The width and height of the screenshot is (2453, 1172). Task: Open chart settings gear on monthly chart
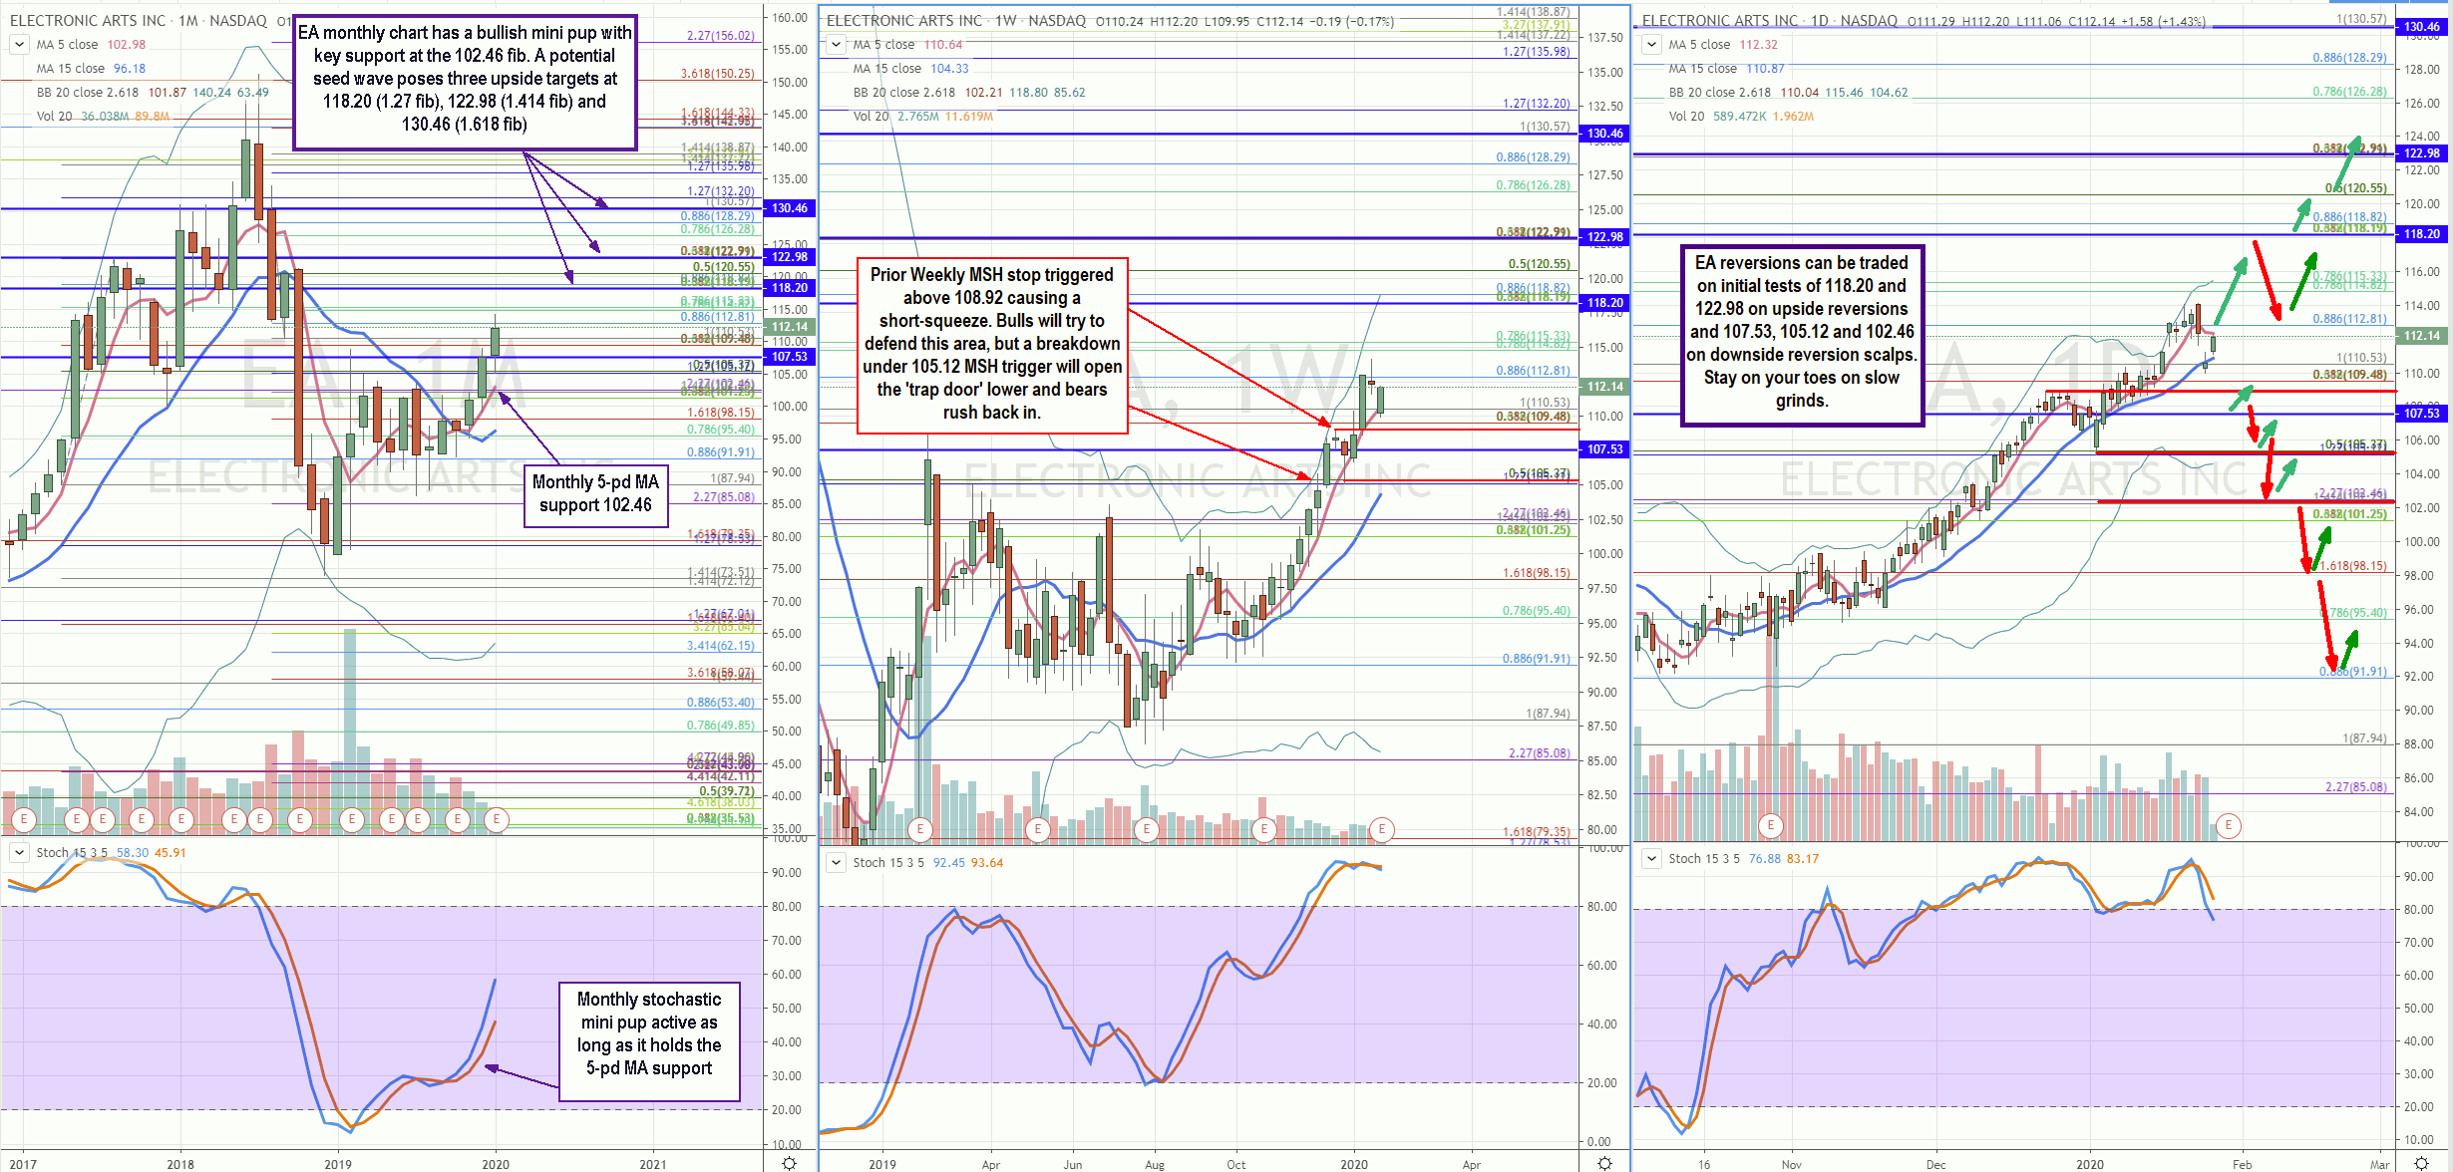click(x=789, y=1163)
